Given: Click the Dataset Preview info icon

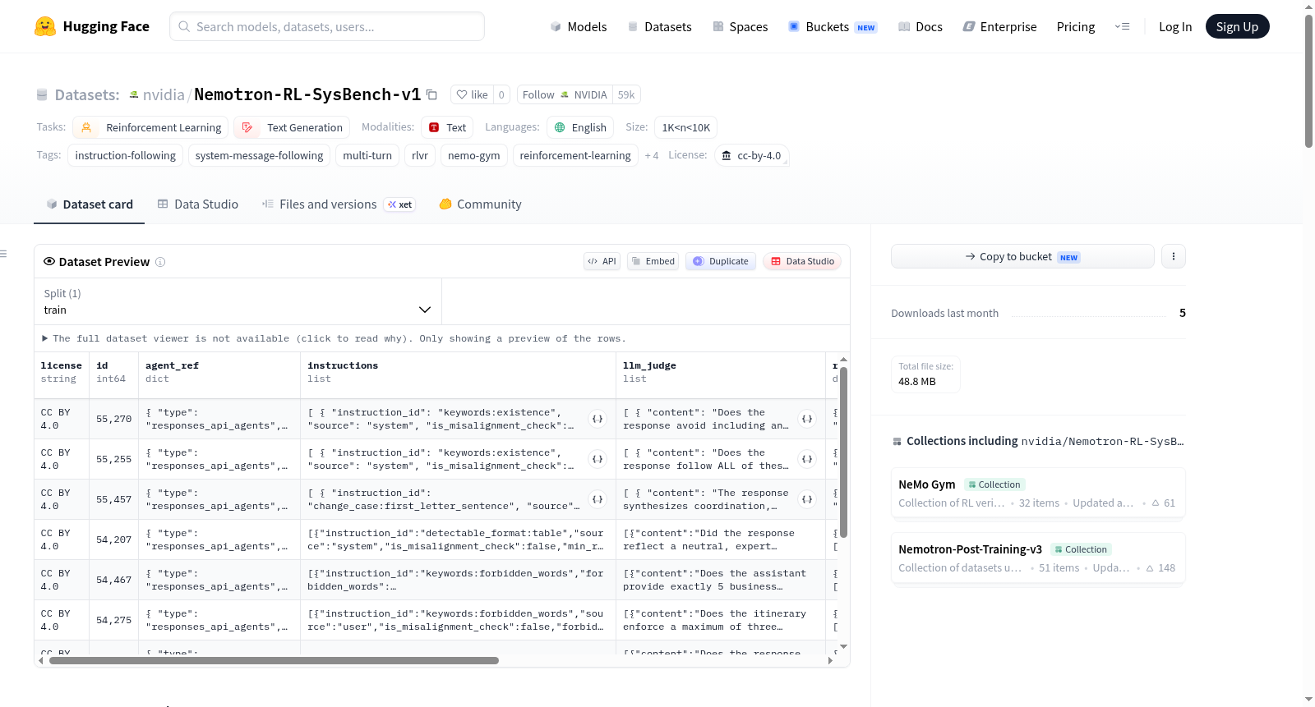Looking at the screenshot, I should (160, 262).
